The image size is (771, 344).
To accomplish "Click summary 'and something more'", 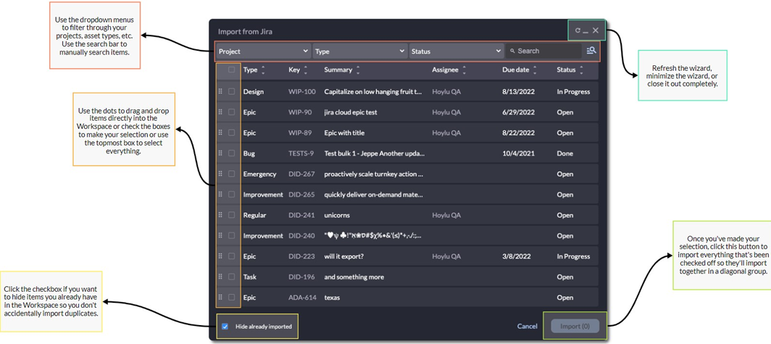I will click(x=354, y=277).
